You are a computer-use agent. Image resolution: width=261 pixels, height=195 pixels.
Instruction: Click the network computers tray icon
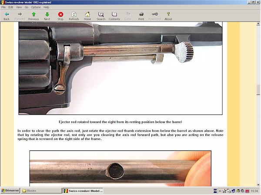click(x=233, y=191)
